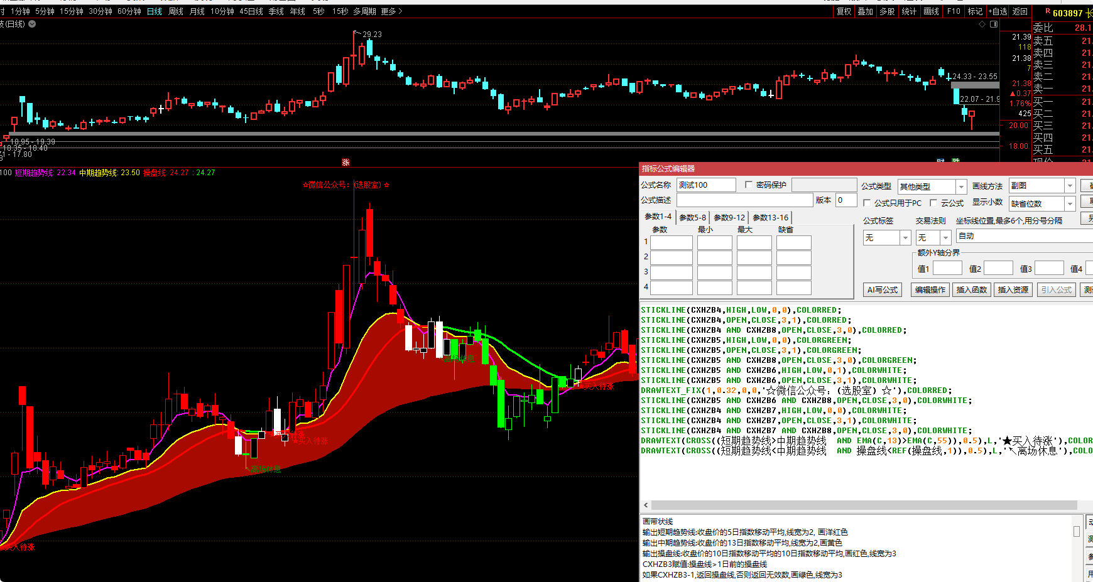The image size is (1093, 582).
Task: Tick the 云公式 checkbox
Action: pyautogui.click(x=933, y=203)
